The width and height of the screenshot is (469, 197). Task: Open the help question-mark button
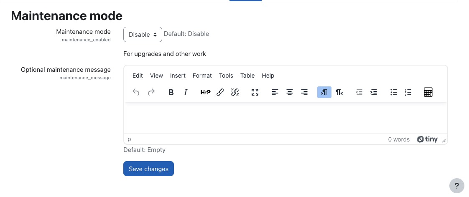457,186
